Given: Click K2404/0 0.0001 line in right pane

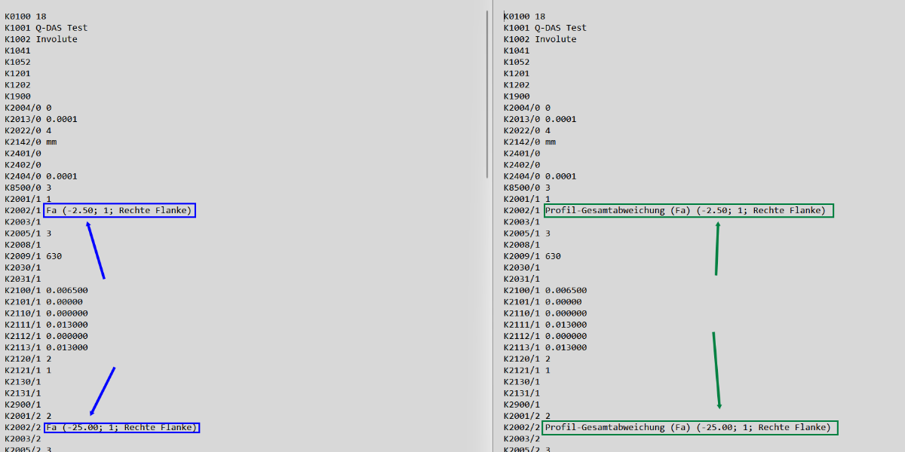Looking at the screenshot, I should pos(539,176).
